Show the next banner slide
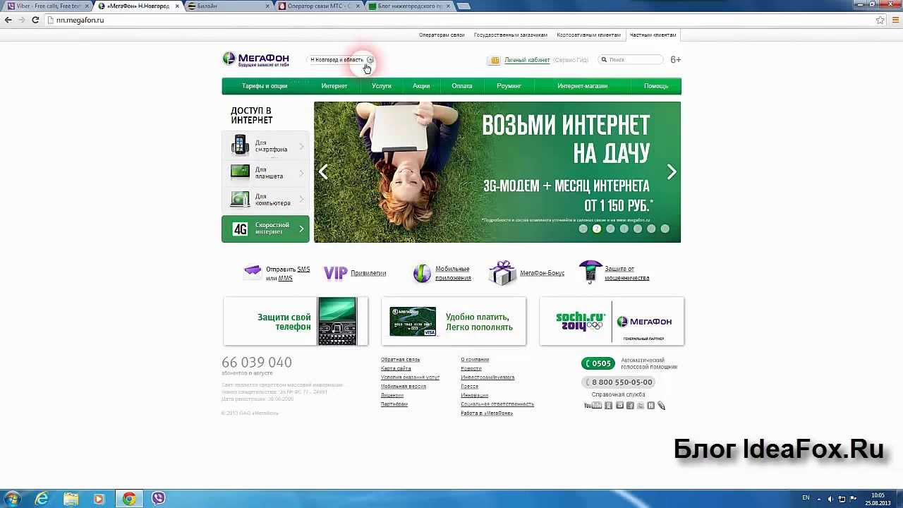903x508 pixels. [x=672, y=171]
